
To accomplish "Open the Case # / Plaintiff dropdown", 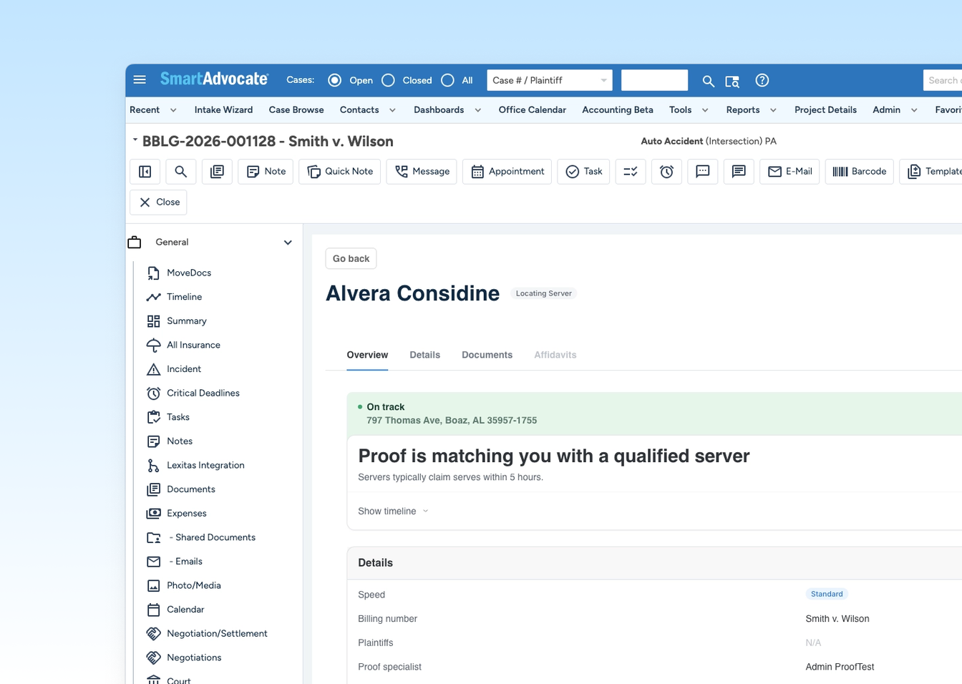I will [x=550, y=80].
